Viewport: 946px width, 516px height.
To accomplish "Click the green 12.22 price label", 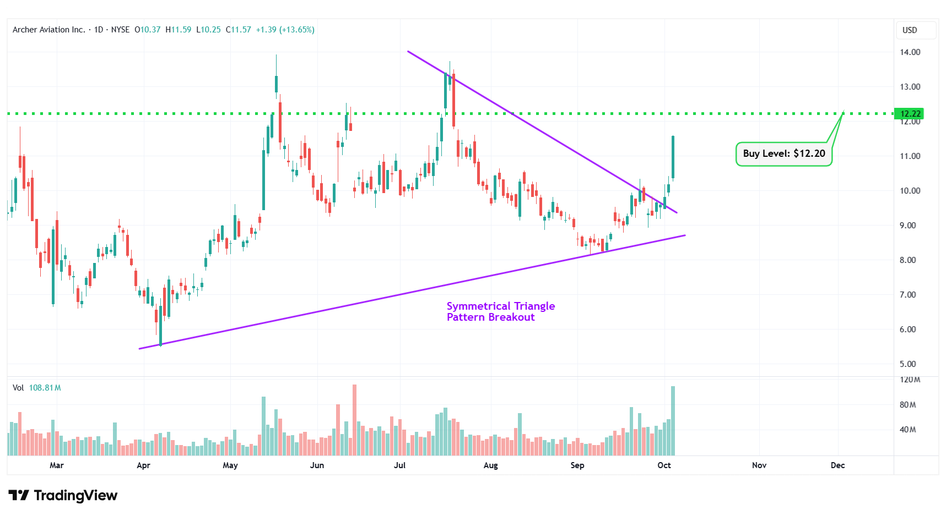I will [910, 114].
